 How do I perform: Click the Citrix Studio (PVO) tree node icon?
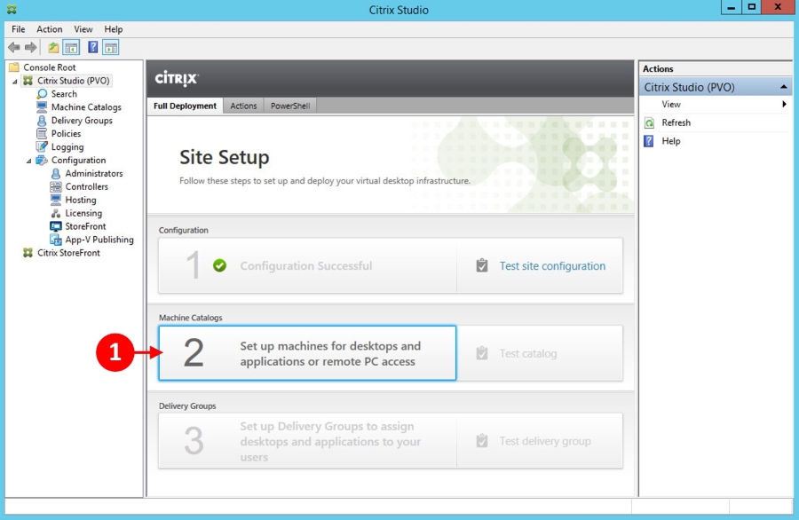(28, 81)
